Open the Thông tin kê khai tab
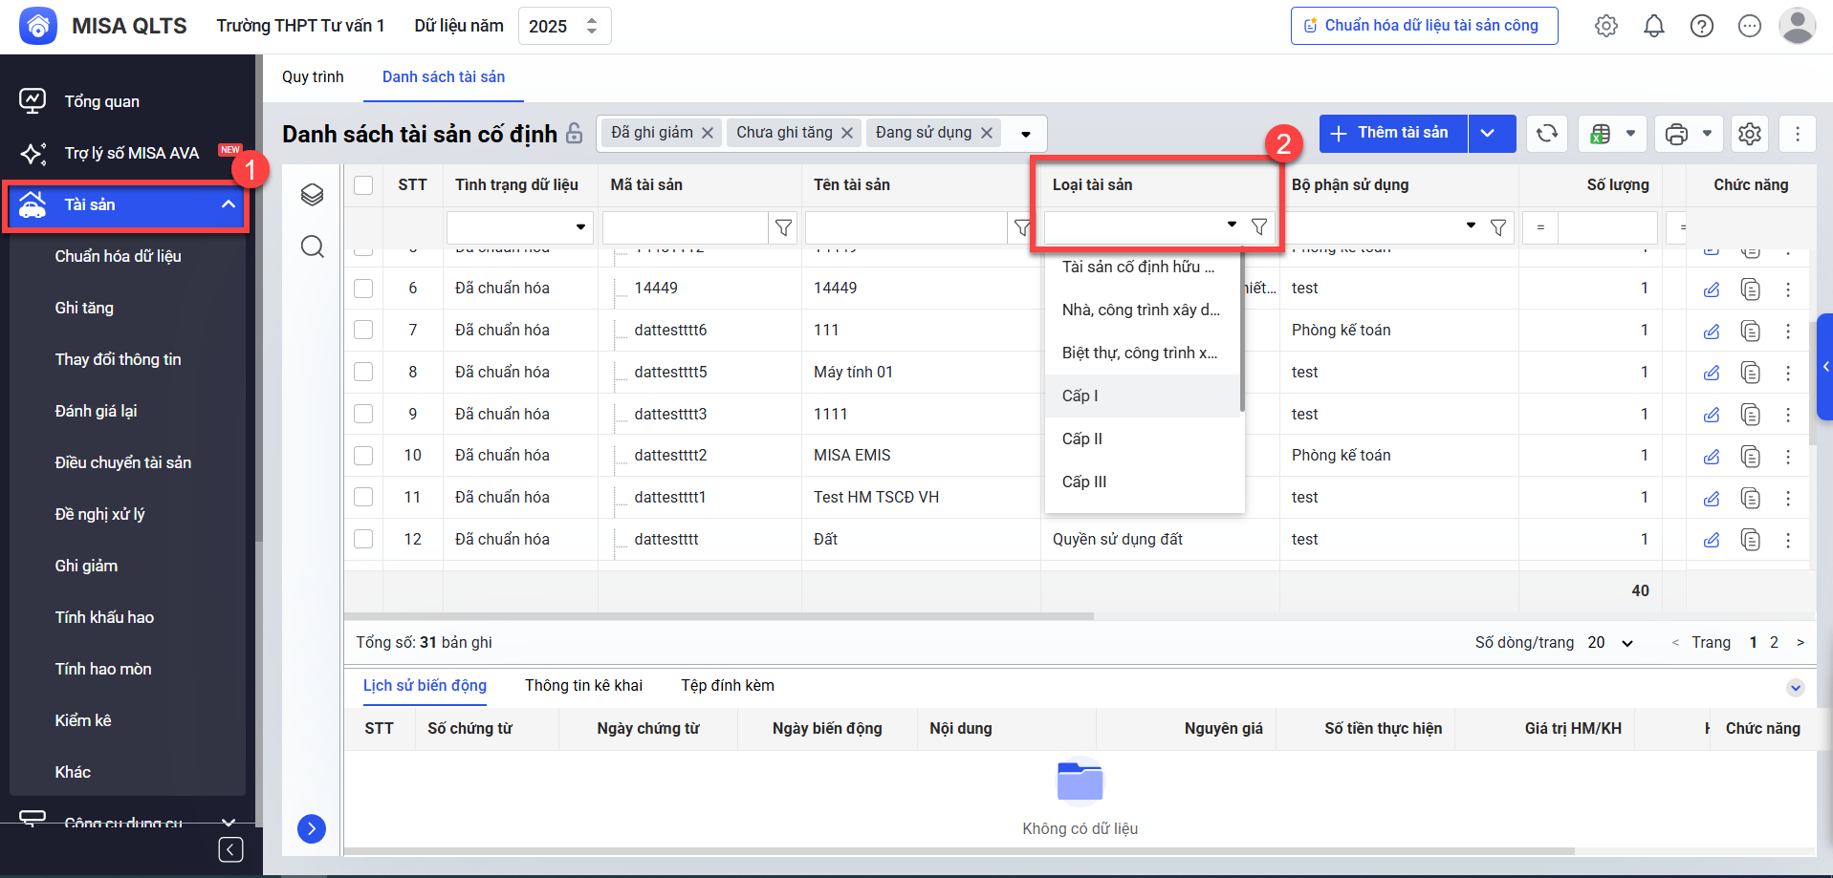Viewport: 1833px width, 878px height. (x=583, y=686)
